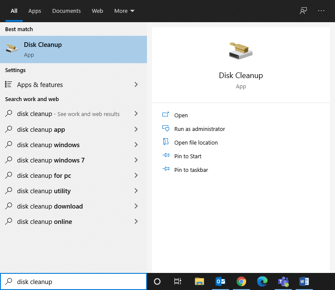Click the Cortana circle icon
Viewport: 335px width, 290px height.
coord(157,281)
